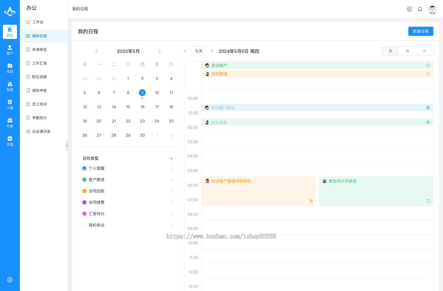Open 我的日程 menu item
443x291 pixels.
pyautogui.click(x=44, y=36)
